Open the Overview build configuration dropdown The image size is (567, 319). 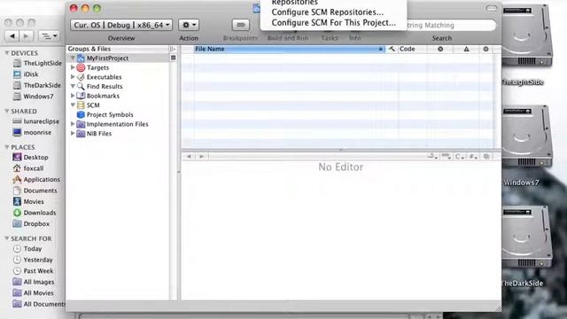click(121, 25)
